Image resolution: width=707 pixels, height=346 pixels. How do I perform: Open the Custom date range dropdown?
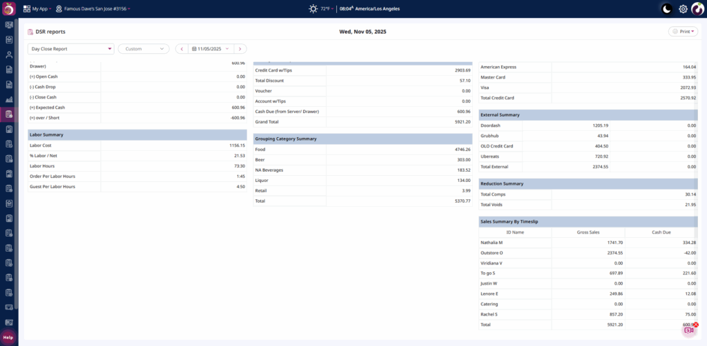(x=144, y=49)
